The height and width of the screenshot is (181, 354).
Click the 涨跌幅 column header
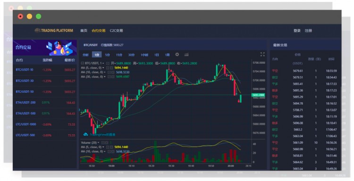click(47, 60)
